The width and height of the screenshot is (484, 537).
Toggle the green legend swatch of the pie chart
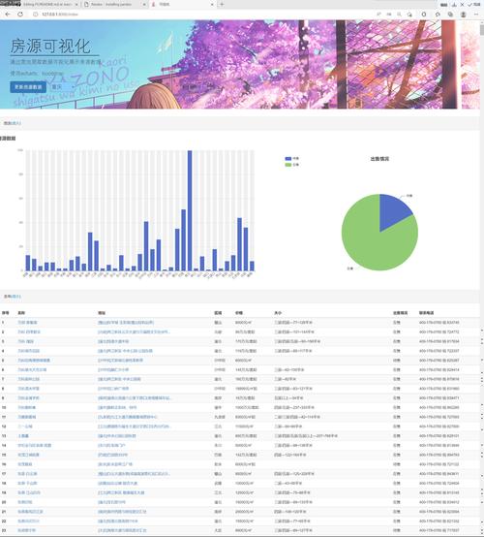coord(288,165)
